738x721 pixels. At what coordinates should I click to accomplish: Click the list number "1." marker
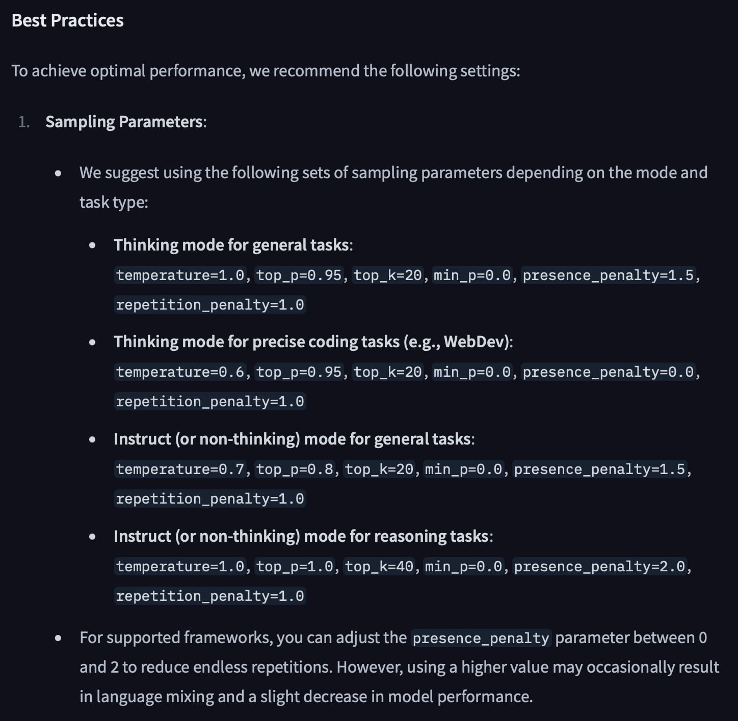click(x=24, y=122)
